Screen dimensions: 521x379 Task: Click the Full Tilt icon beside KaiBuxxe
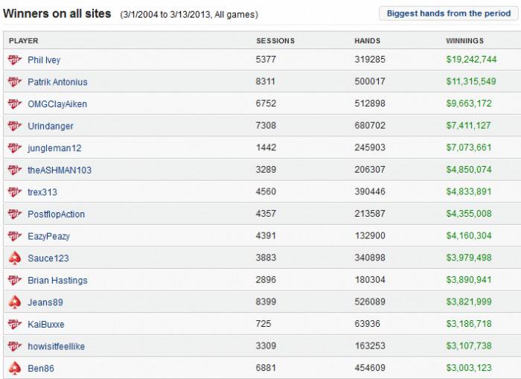pyautogui.click(x=14, y=325)
